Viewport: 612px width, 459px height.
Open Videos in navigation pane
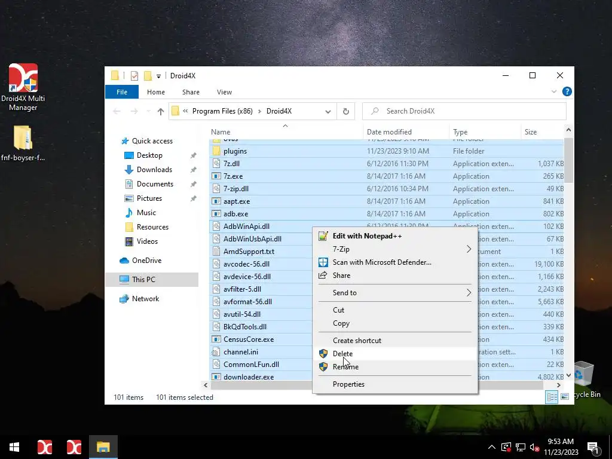147,241
